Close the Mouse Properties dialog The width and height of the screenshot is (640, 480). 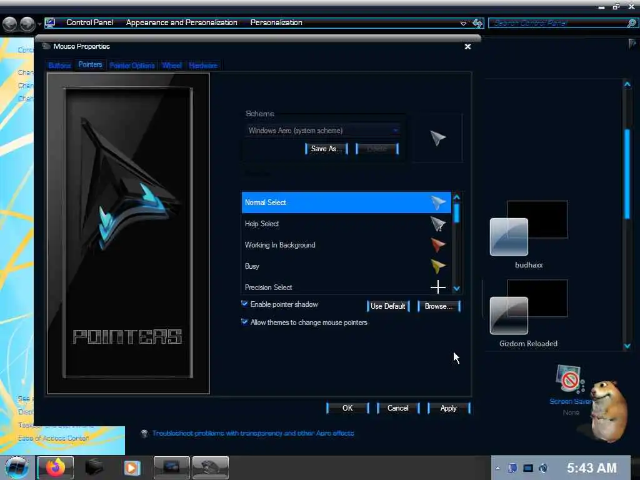(x=467, y=46)
